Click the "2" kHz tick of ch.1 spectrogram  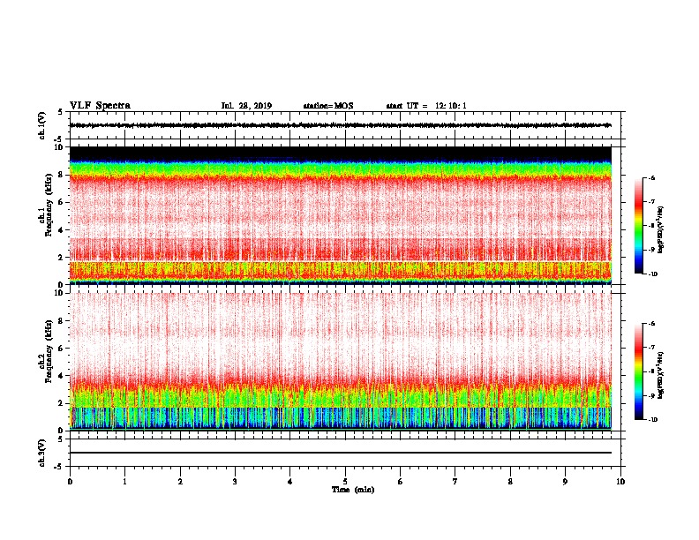(61, 257)
